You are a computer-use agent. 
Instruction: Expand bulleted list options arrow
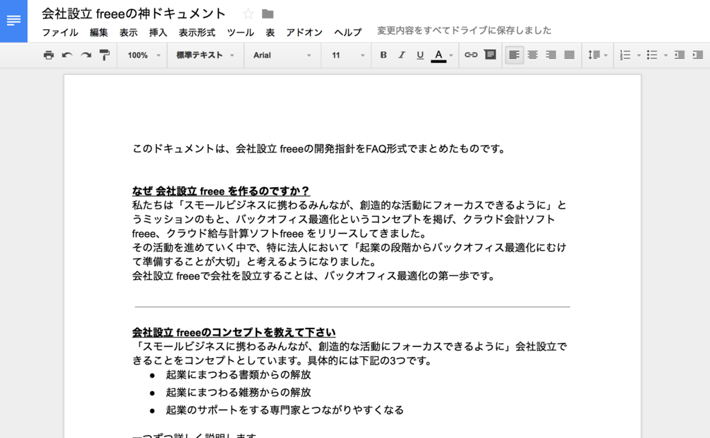tap(666, 55)
